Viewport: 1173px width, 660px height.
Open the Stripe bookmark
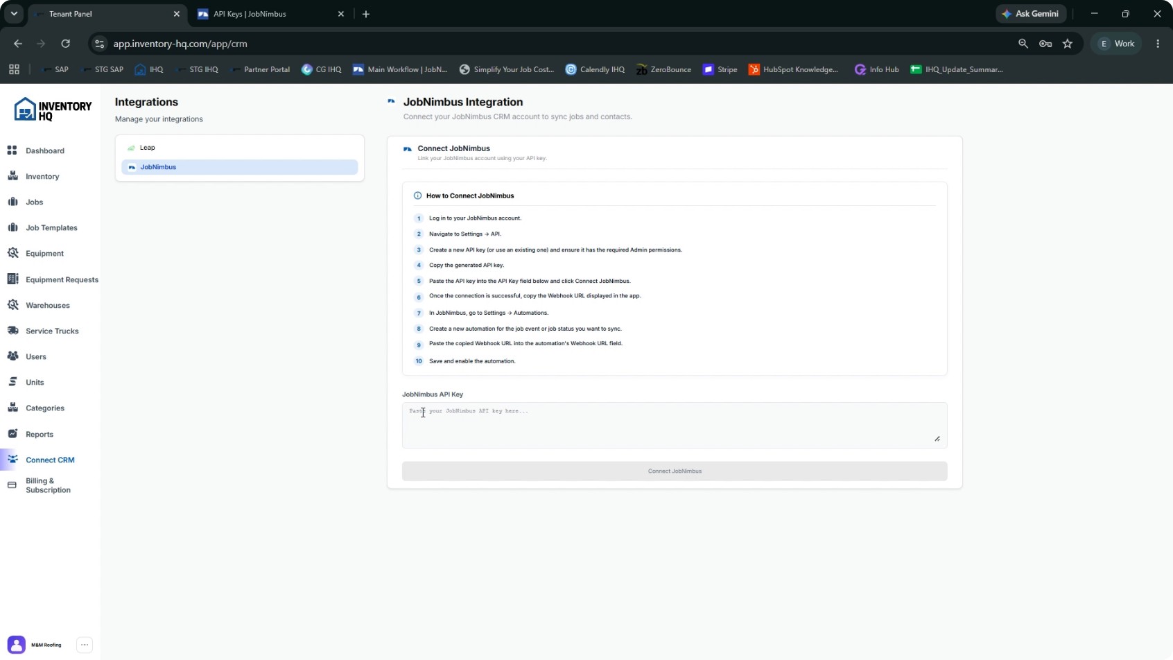(720, 69)
